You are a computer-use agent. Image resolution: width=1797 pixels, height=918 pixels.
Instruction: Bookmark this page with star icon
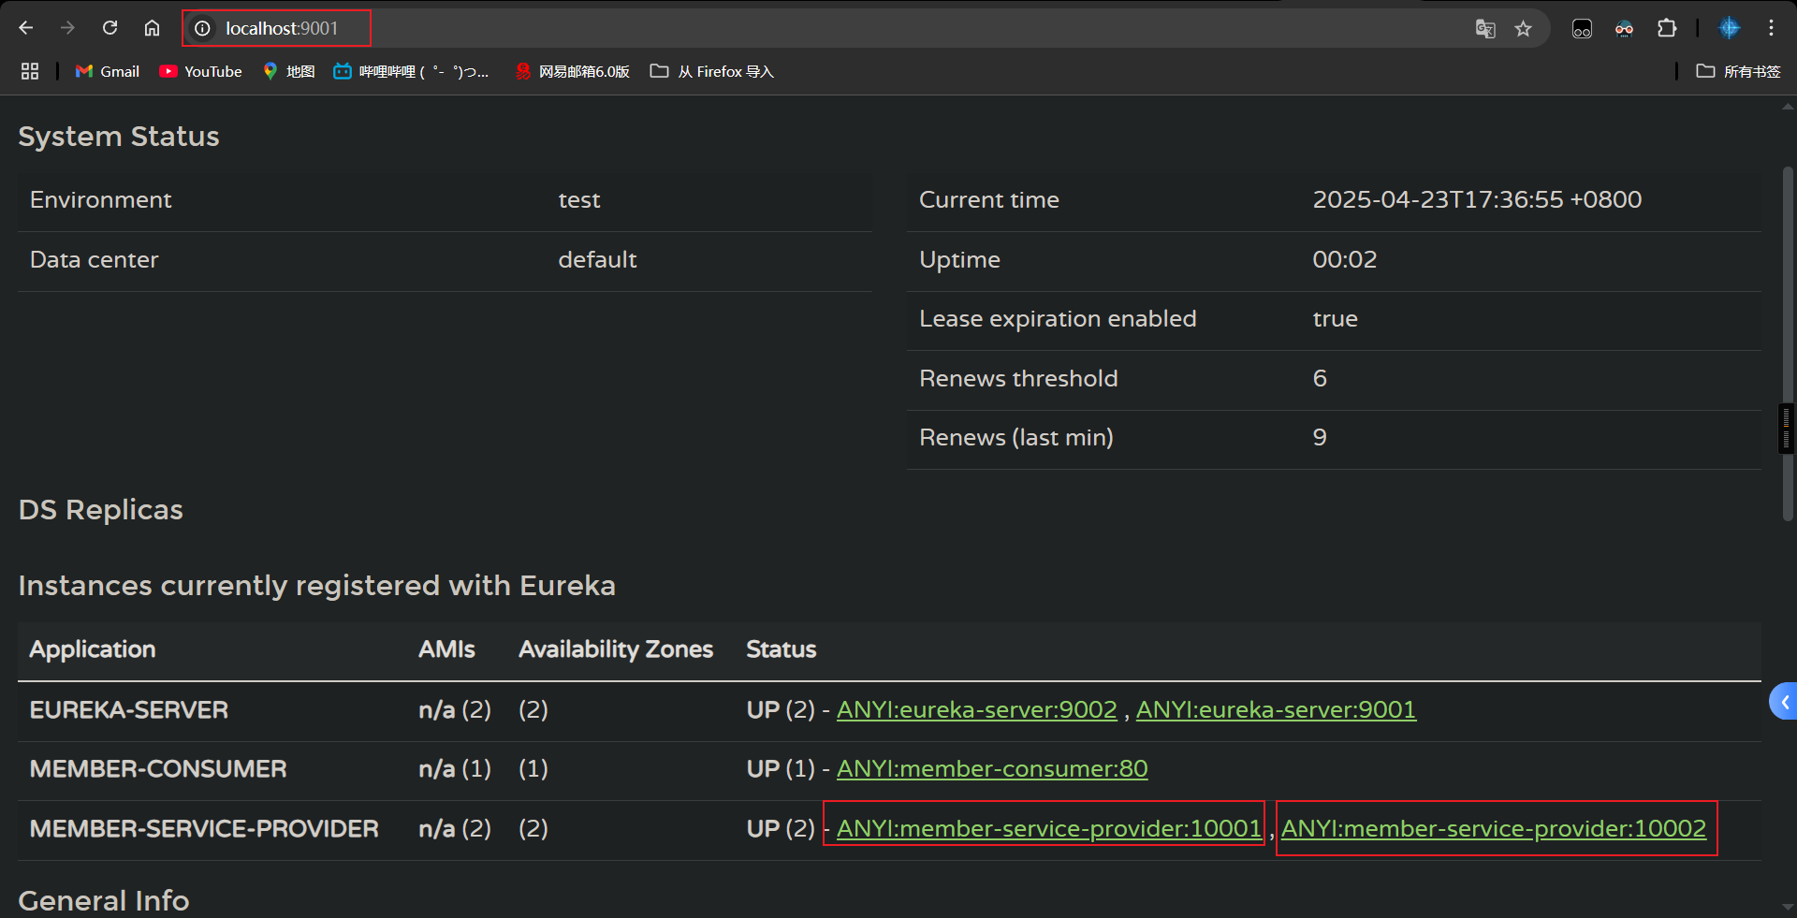(1524, 29)
